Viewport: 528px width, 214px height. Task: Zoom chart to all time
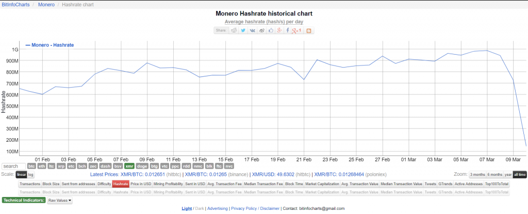coord(520,175)
